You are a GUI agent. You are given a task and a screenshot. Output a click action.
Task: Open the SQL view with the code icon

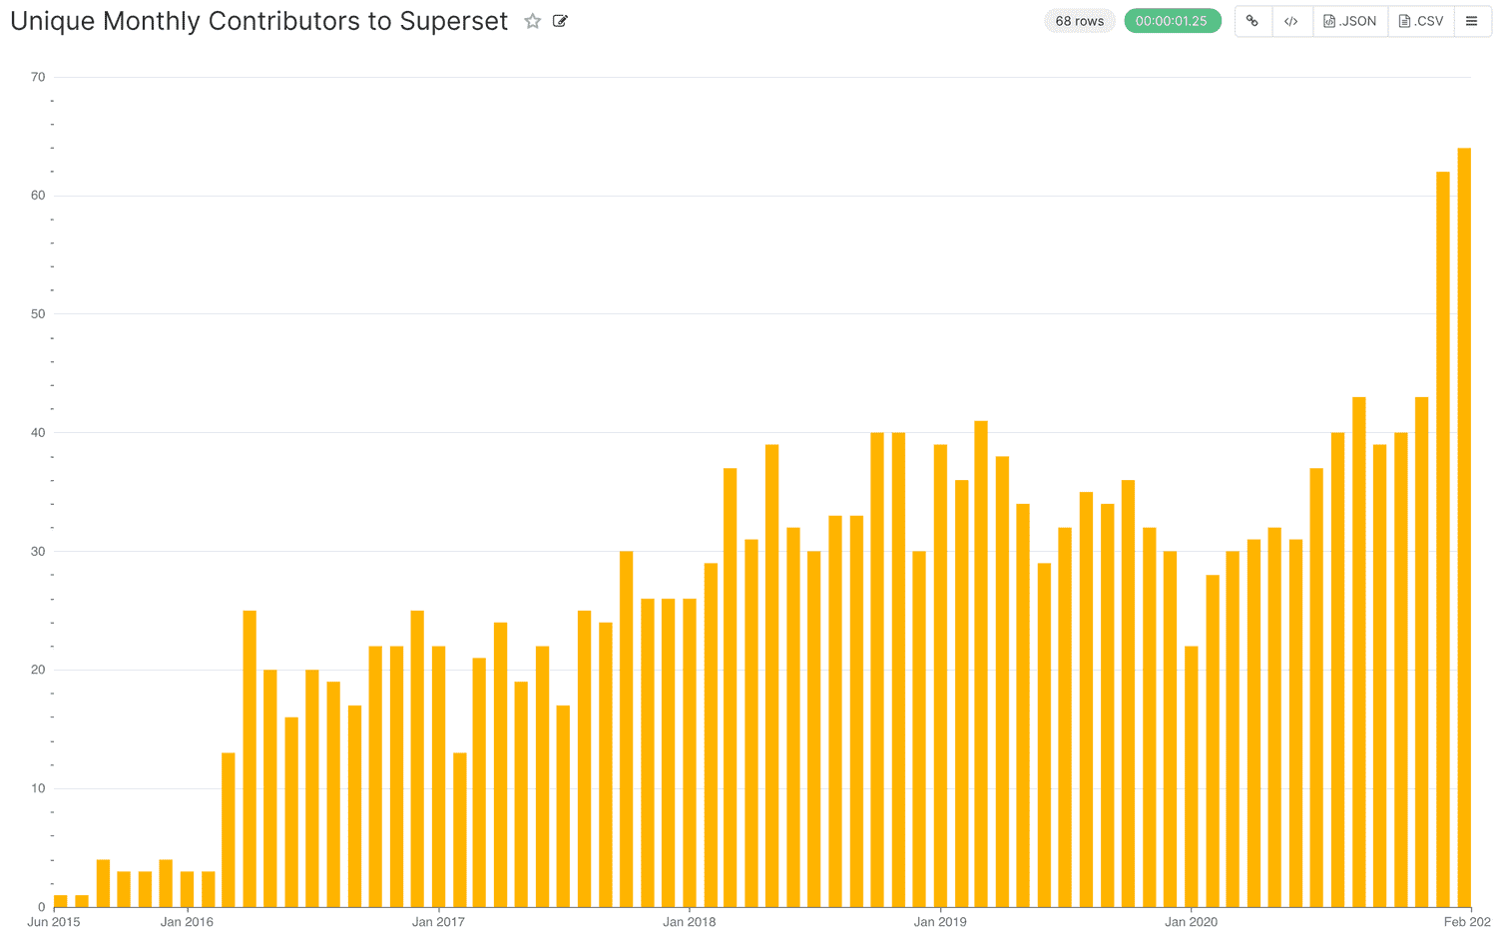click(x=1291, y=20)
